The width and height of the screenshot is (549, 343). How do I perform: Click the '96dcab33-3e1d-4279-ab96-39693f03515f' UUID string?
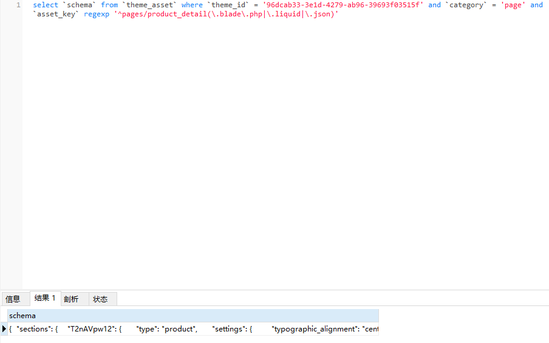[343, 5]
